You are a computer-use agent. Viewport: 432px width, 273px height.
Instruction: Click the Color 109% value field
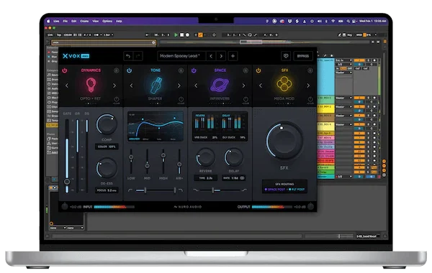point(107,147)
